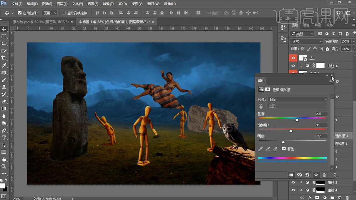Open the 类型 layer filter dropdown
This screenshot has height=200, width=356.
302,34
